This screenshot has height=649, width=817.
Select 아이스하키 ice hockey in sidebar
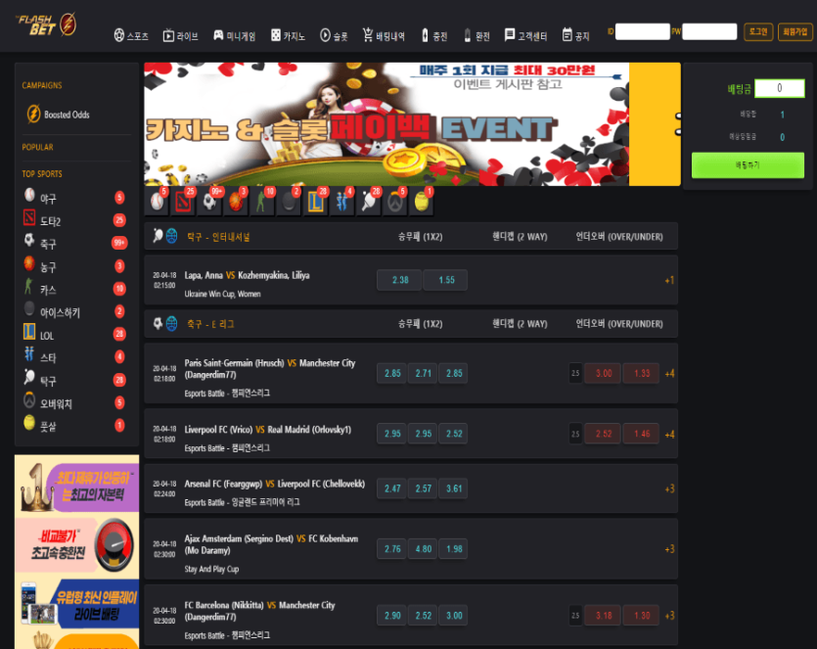(75, 311)
